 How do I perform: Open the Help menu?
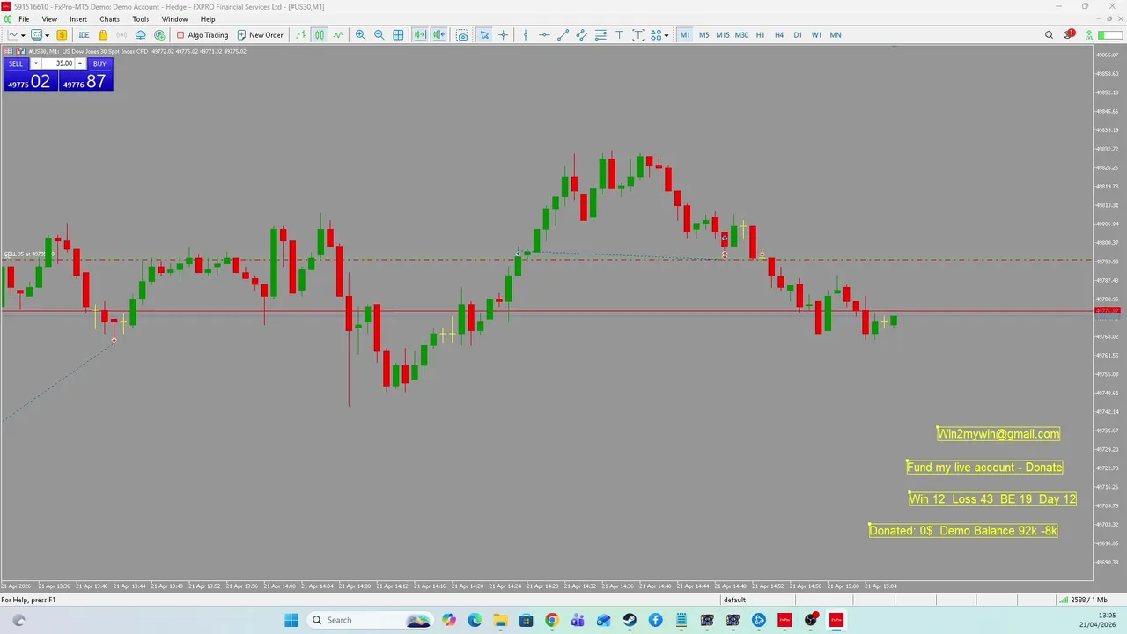pos(208,19)
